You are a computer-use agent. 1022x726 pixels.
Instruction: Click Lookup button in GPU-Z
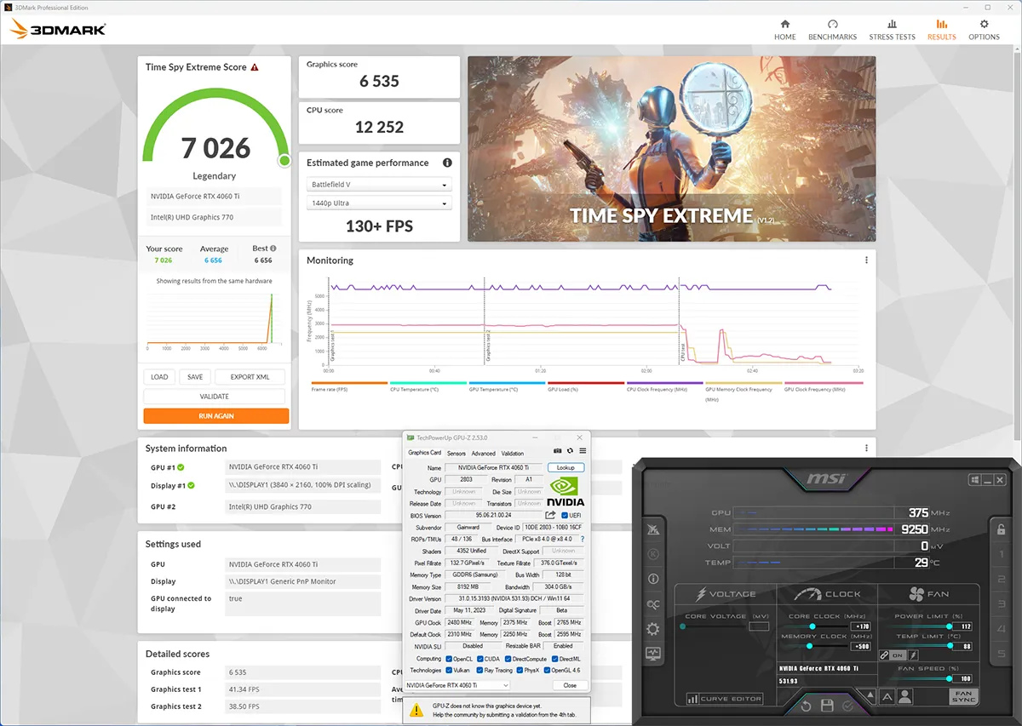[566, 467]
